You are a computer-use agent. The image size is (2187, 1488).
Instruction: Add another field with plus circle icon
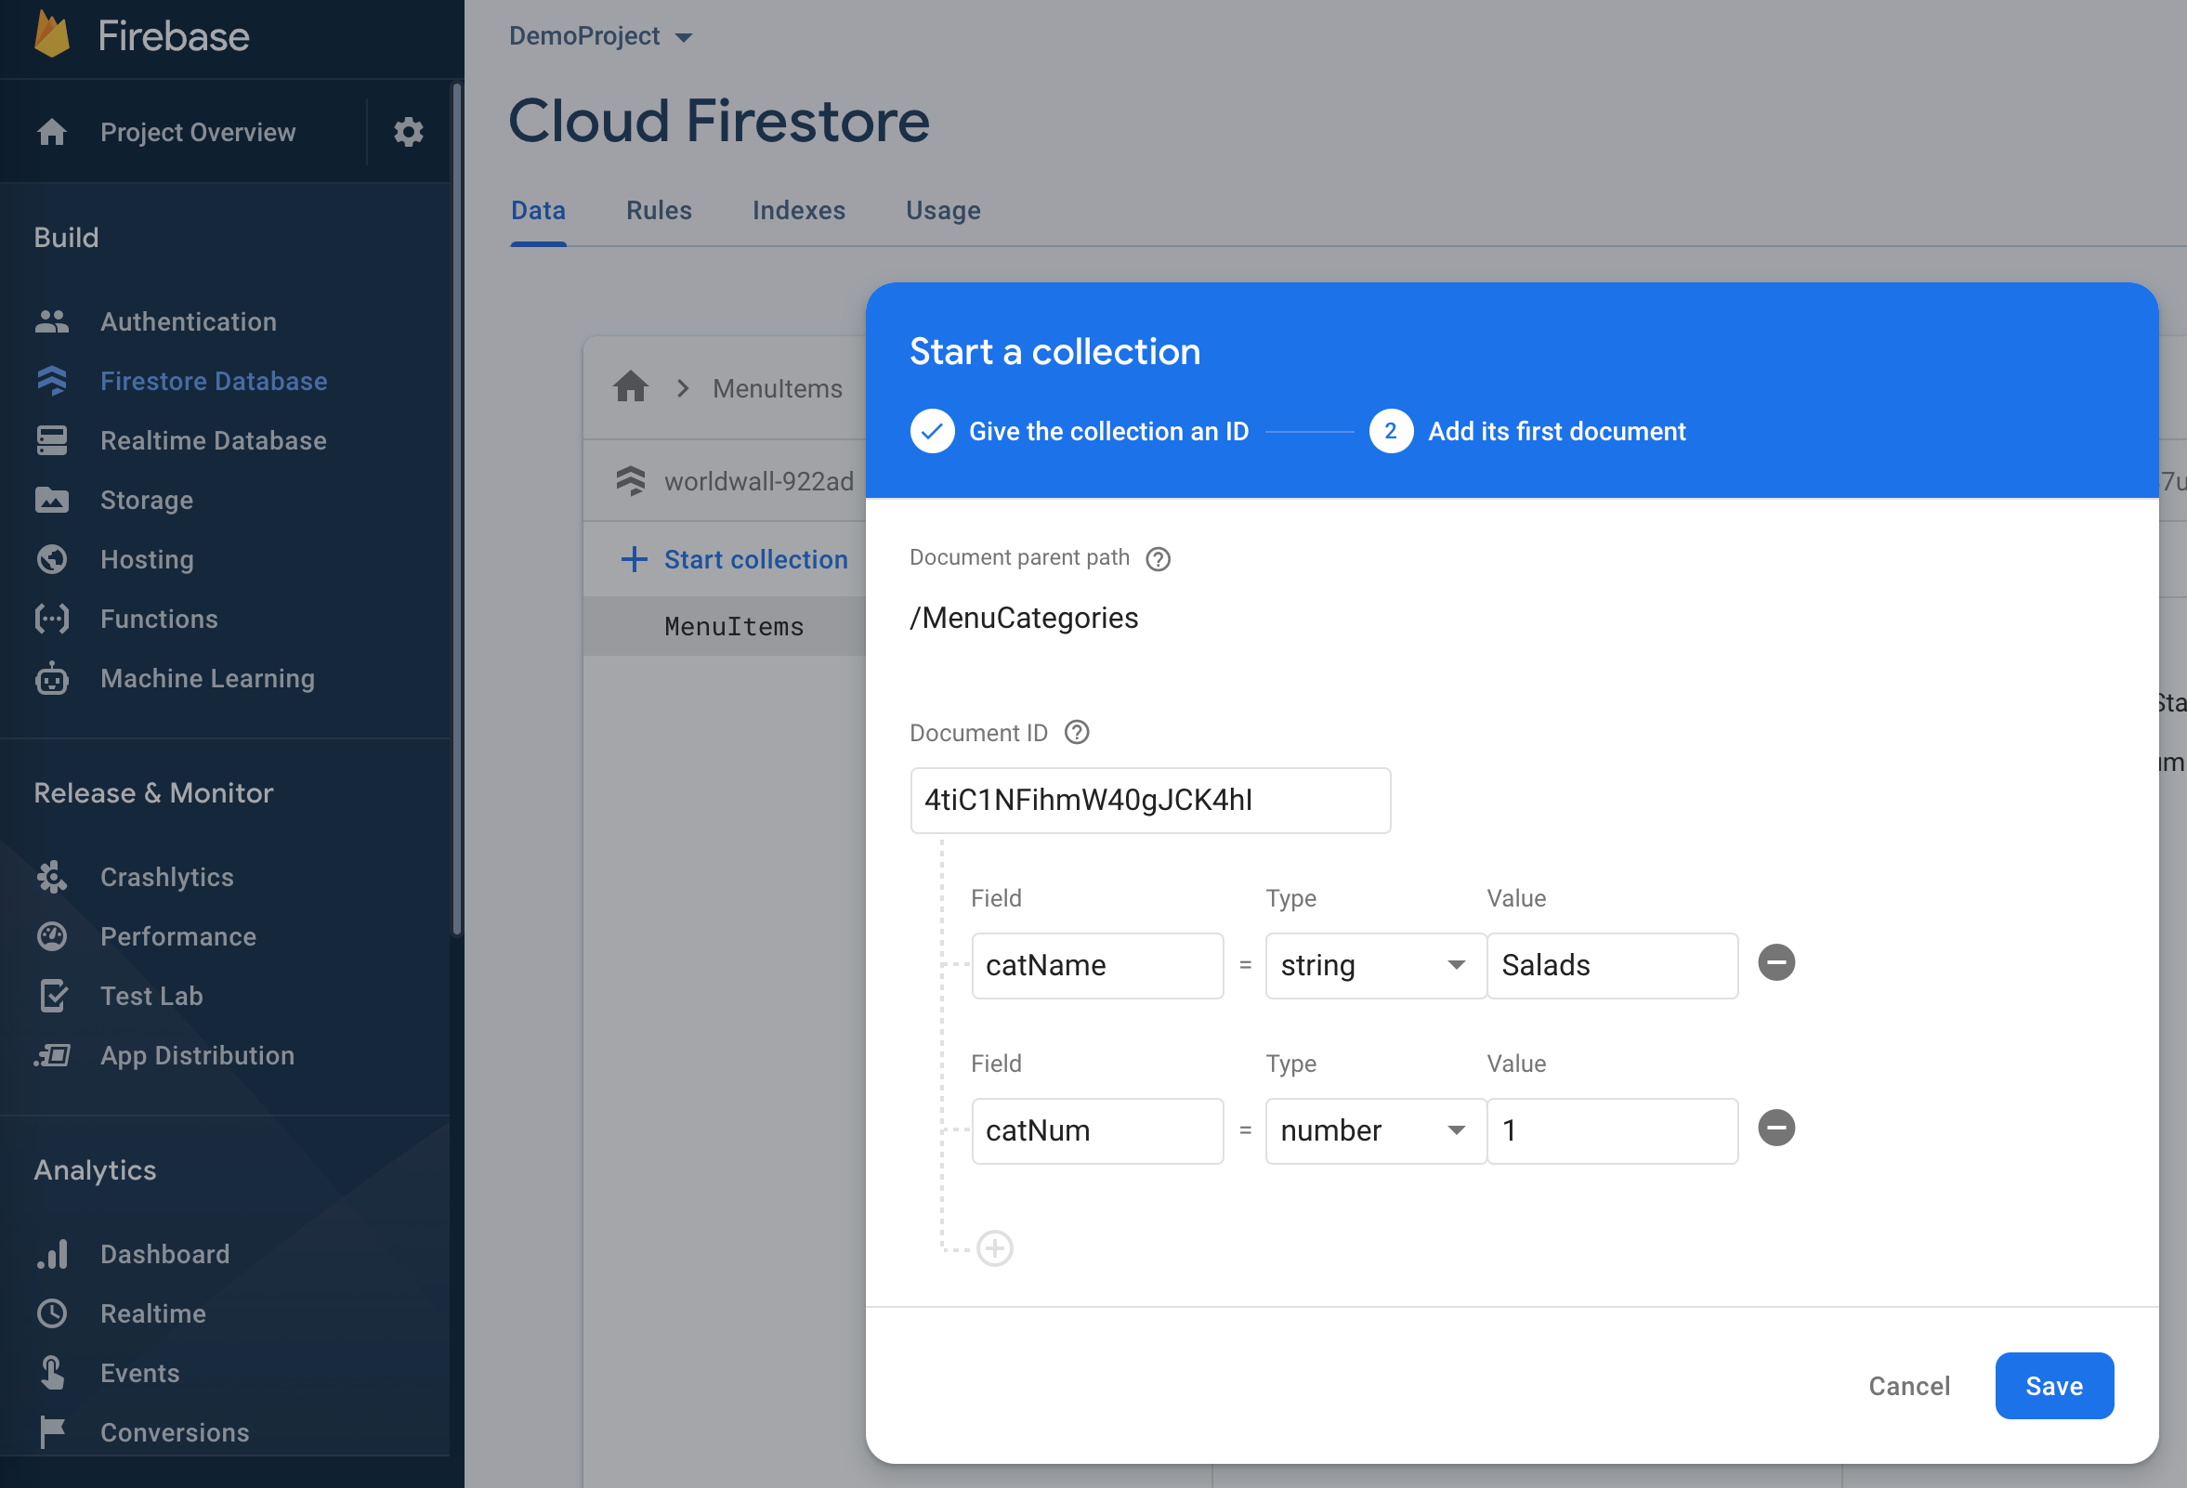(x=995, y=1248)
